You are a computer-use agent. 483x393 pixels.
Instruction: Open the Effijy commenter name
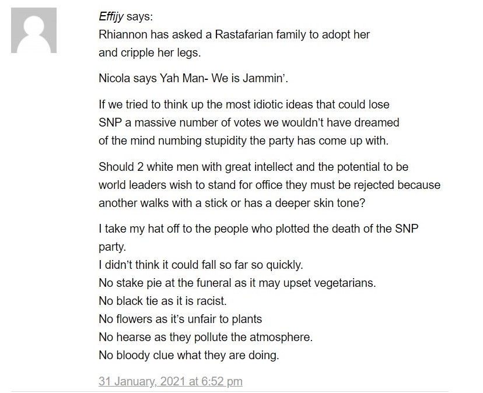click(111, 17)
